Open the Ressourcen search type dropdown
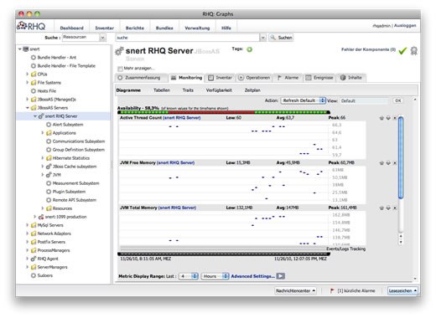 point(103,38)
